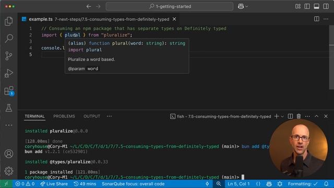Image resolution: width=334 pixels, height=188 pixels.
Task: Open the Manage gear in activity bar
Action: 9,171
